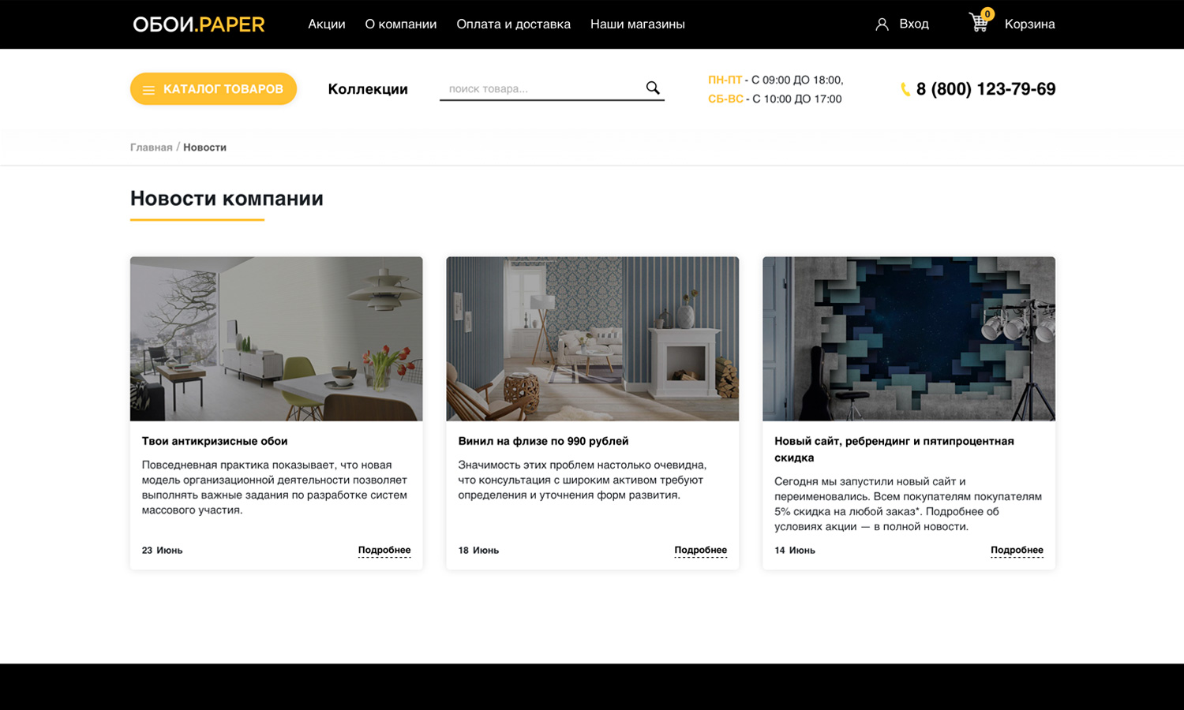The height and width of the screenshot is (710, 1184).
Task: Click the Вход login link
Action: pos(914,24)
